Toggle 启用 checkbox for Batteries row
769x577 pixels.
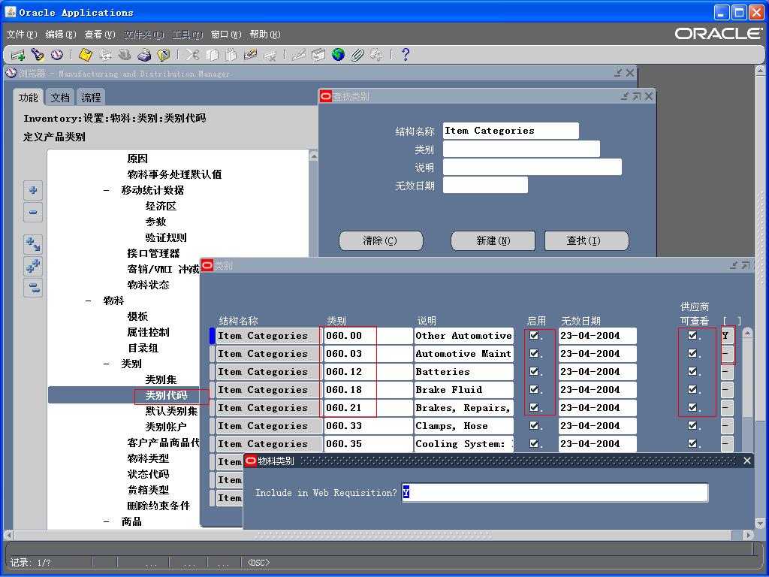[x=534, y=371]
